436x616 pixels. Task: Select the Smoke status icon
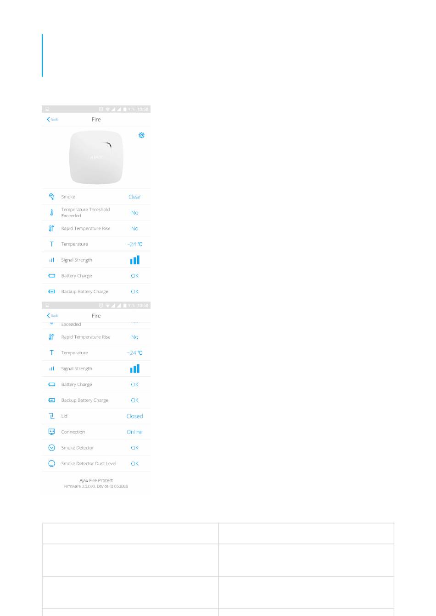click(x=51, y=197)
